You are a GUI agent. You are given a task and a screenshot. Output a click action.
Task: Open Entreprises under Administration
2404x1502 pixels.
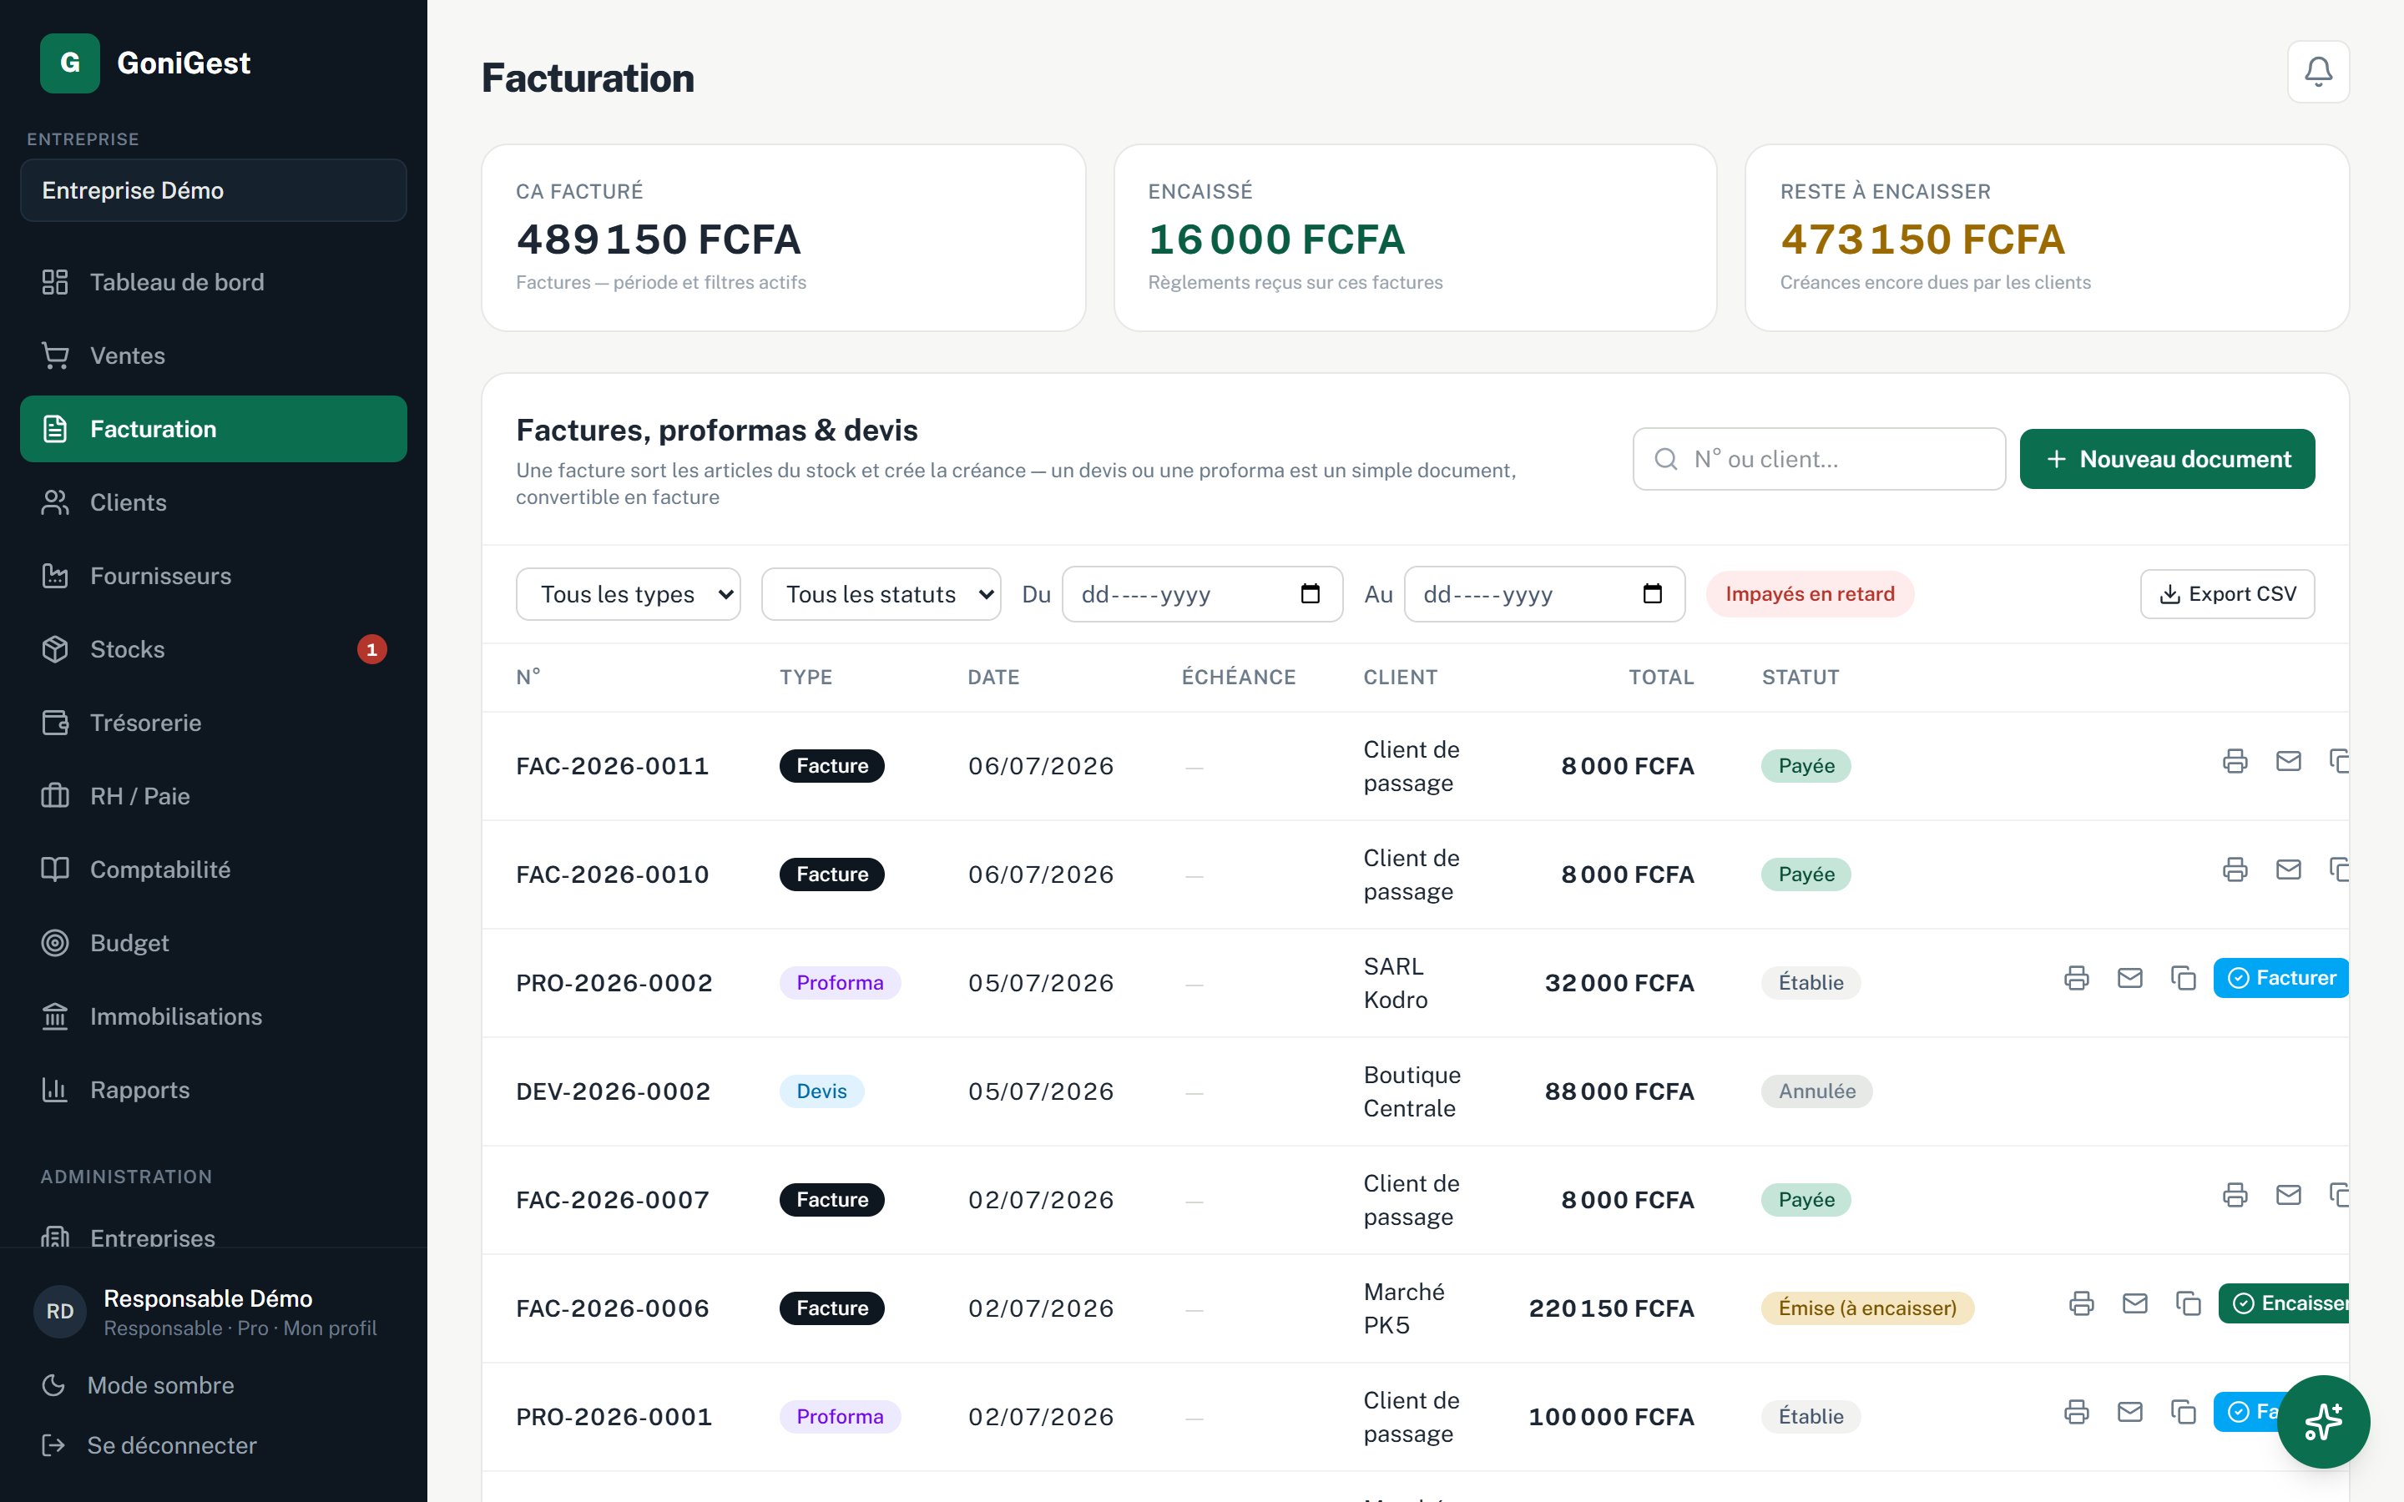(214, 1232)
